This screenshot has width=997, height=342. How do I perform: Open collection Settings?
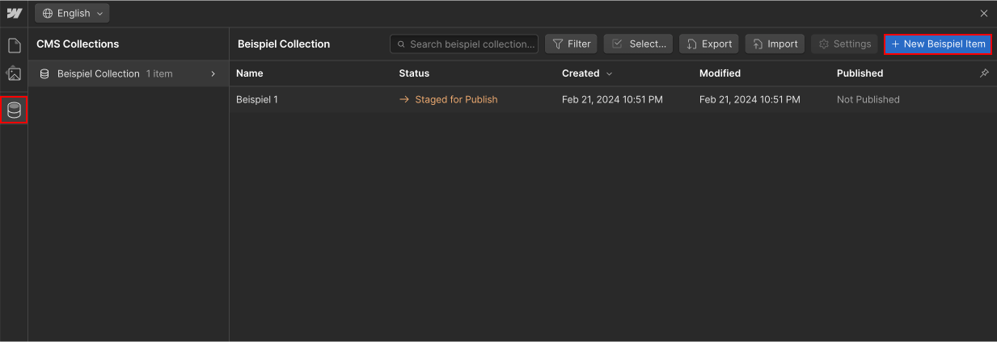[844, 44]
